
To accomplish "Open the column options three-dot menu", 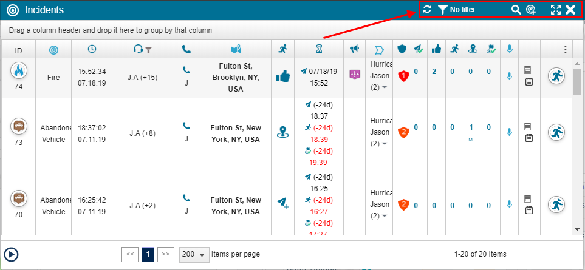I will click(x=565, y=50).
